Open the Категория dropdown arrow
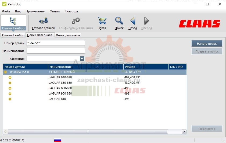The image size is (226, 143). [82, 59]
